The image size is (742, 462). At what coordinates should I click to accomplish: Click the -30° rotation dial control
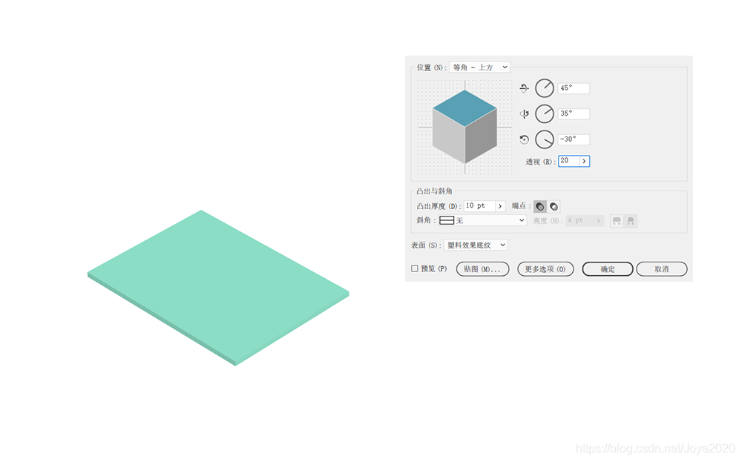544,139
